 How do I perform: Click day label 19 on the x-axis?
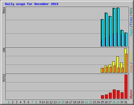[79, 102]
